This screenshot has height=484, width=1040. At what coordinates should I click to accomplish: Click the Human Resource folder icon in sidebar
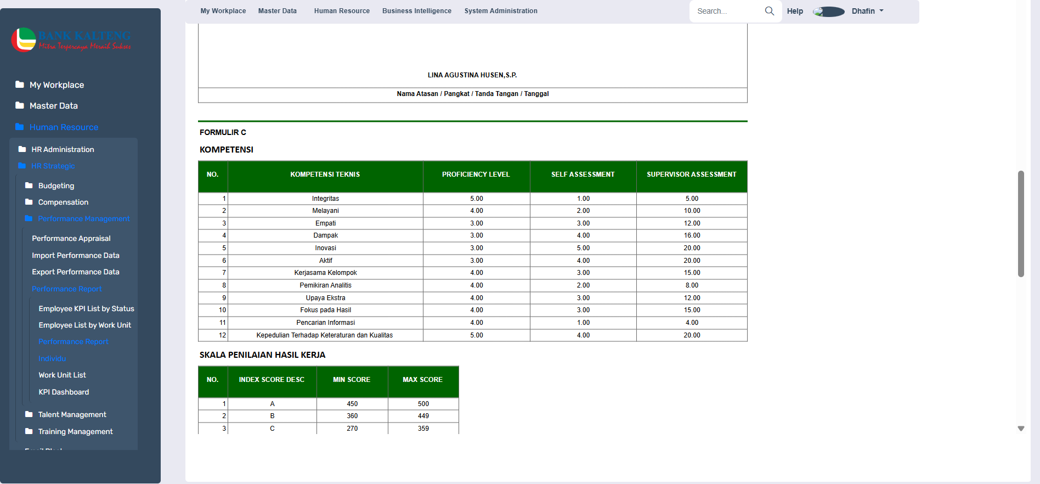[x=20, y=127]
